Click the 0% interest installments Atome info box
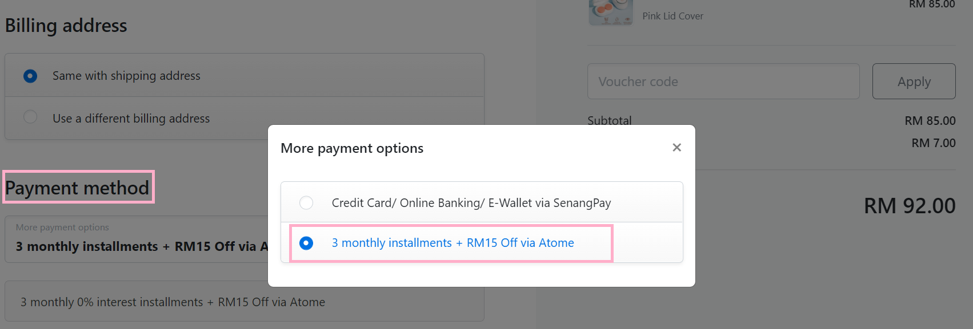Viewport: 973px width, 329px height. point(245,301)
